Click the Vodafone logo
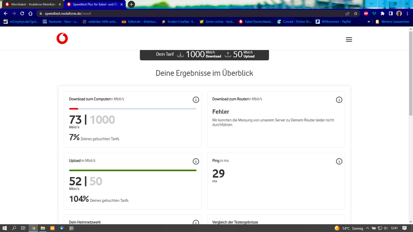The height and width of the screenshot is (232, 413). click(x=62, y=38)
